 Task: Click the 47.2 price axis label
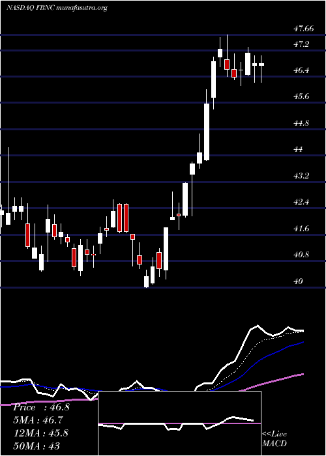point(302,44)
